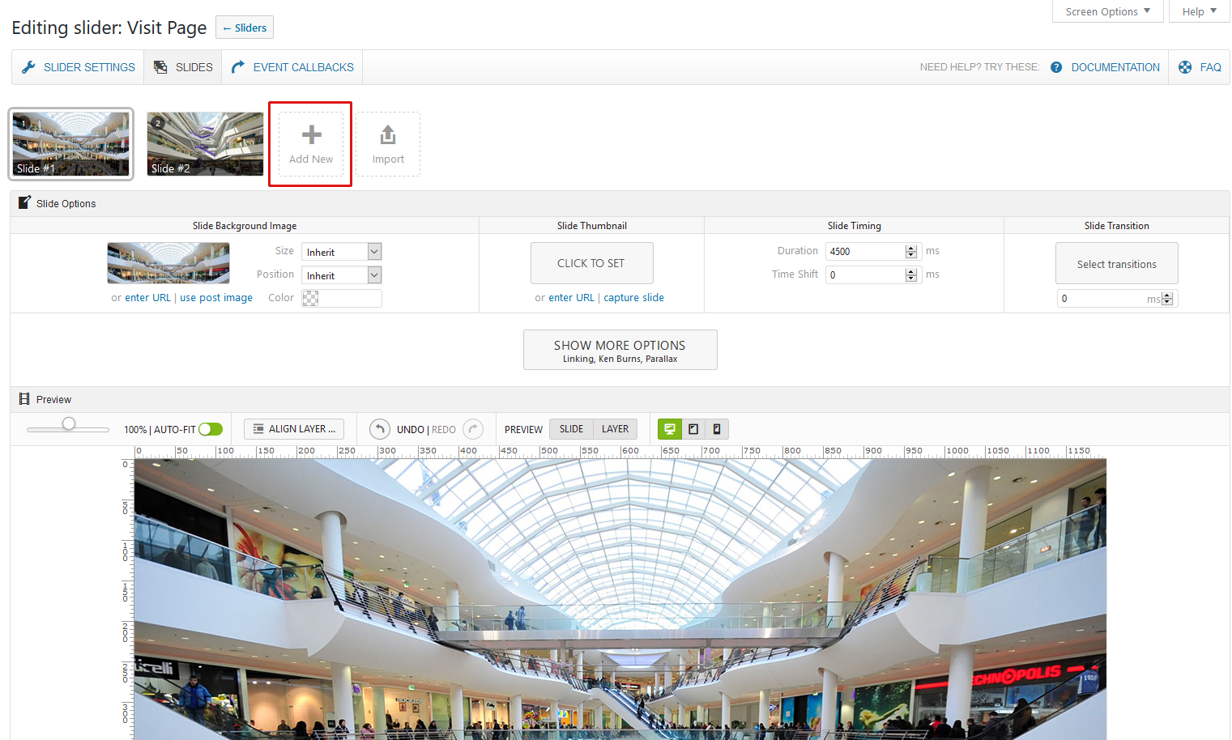Toggle the AUTO-FIT switch

pyautogui.click(x=211, y=429)
